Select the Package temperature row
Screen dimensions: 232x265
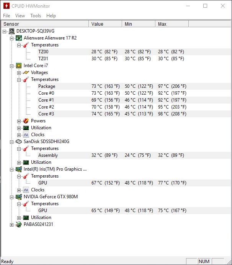click(134, 86)
